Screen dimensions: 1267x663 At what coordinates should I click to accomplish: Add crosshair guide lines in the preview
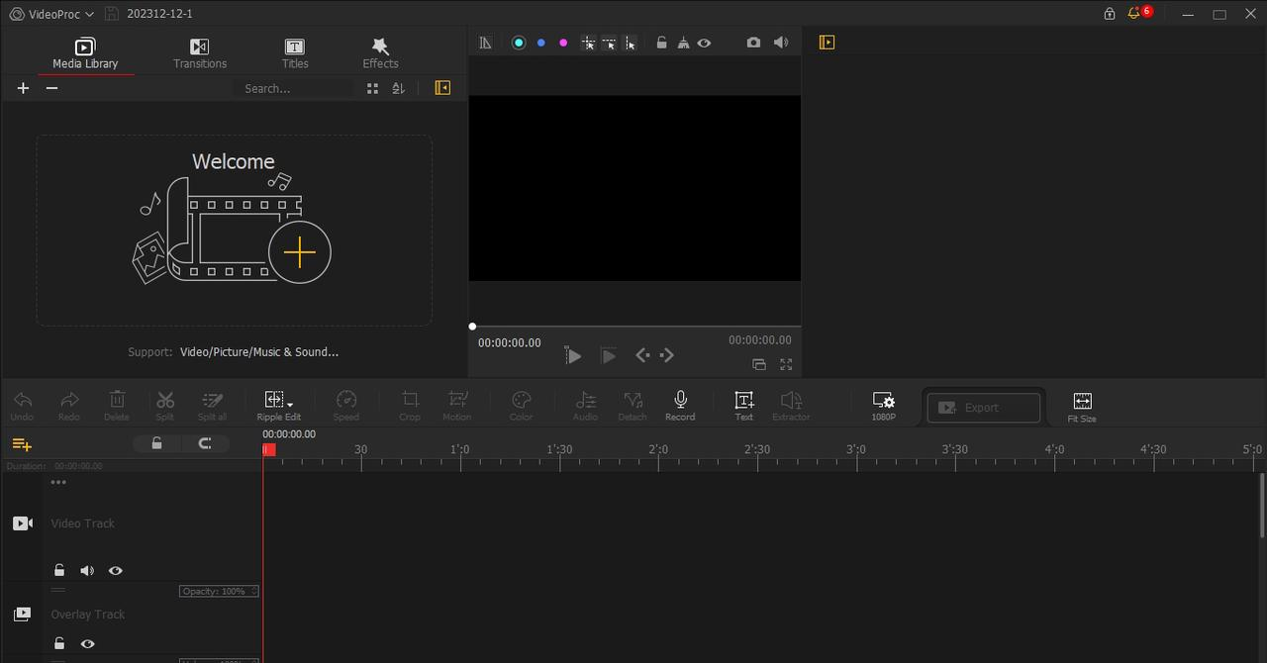click(x=588, y=43)
